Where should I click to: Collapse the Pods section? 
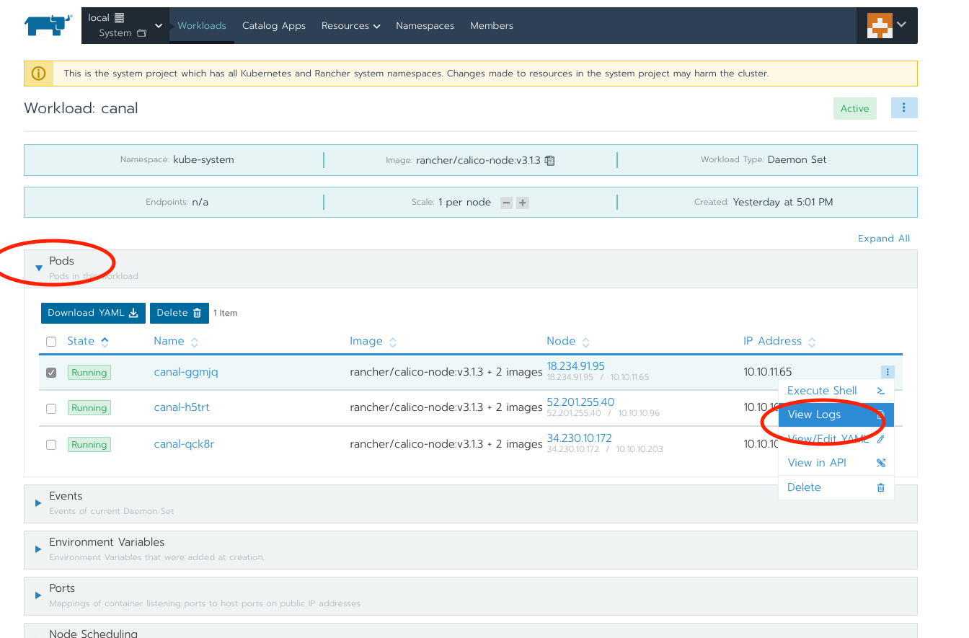pos(39,266)
